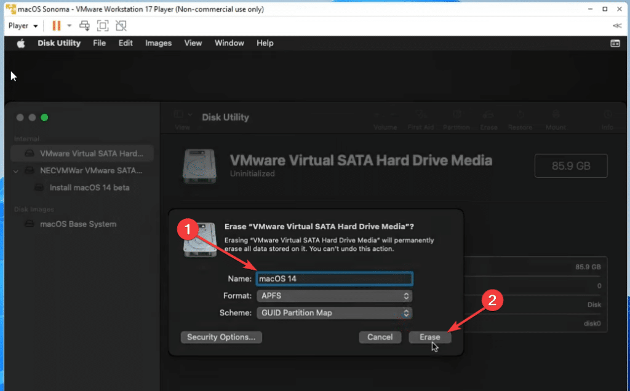Minimize the VMware Player window
This screenshot has width=630, height=391.
pos(590,9)
